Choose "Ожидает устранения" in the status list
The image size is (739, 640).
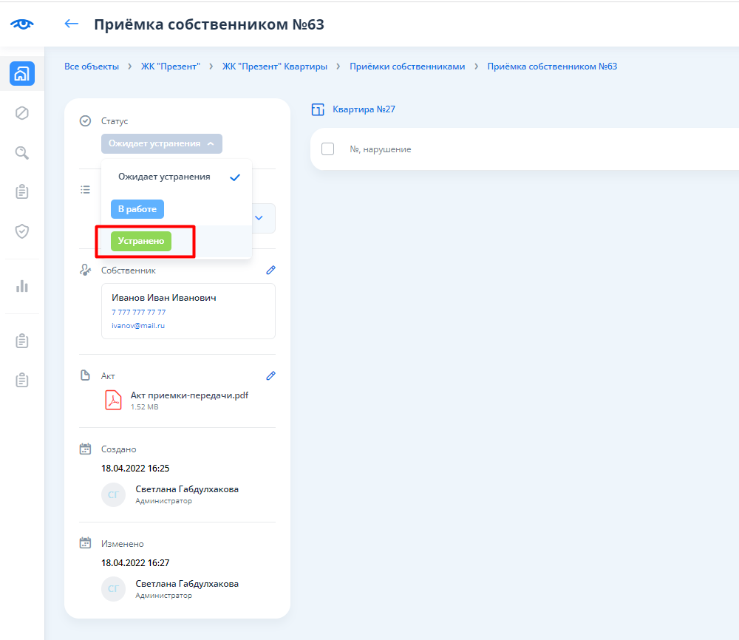click(164, 177)
